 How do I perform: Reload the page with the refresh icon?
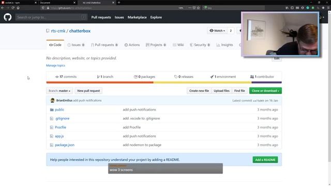pos(13,8)
